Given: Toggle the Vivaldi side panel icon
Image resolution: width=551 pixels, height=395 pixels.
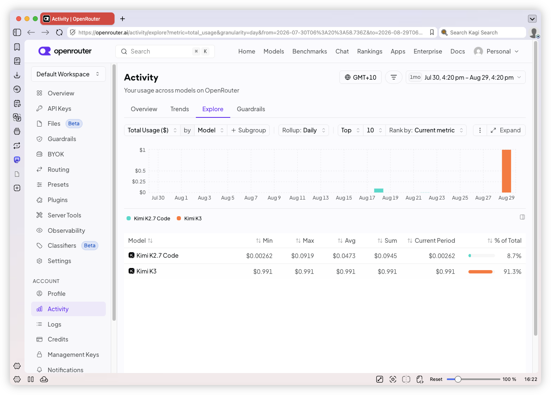Looking at the screenshot, I should [17, 32].
